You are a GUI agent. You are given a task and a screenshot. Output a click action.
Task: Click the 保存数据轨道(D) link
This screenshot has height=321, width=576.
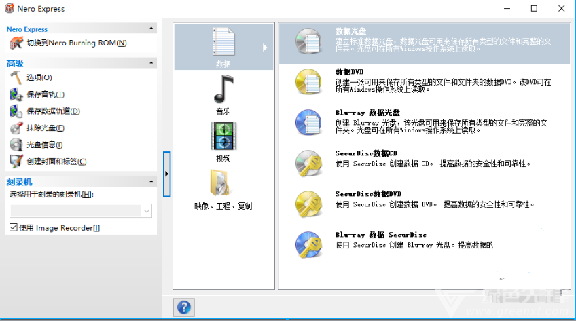click(x=53, y=111)
